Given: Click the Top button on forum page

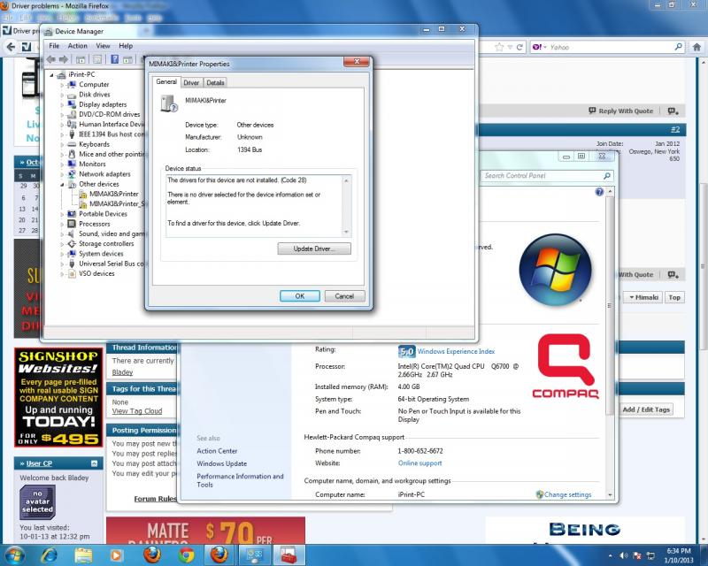Looking at the screenshot, I should coord(674,297).
